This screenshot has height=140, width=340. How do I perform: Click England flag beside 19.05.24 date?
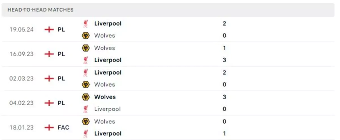[x=49, y=29]
